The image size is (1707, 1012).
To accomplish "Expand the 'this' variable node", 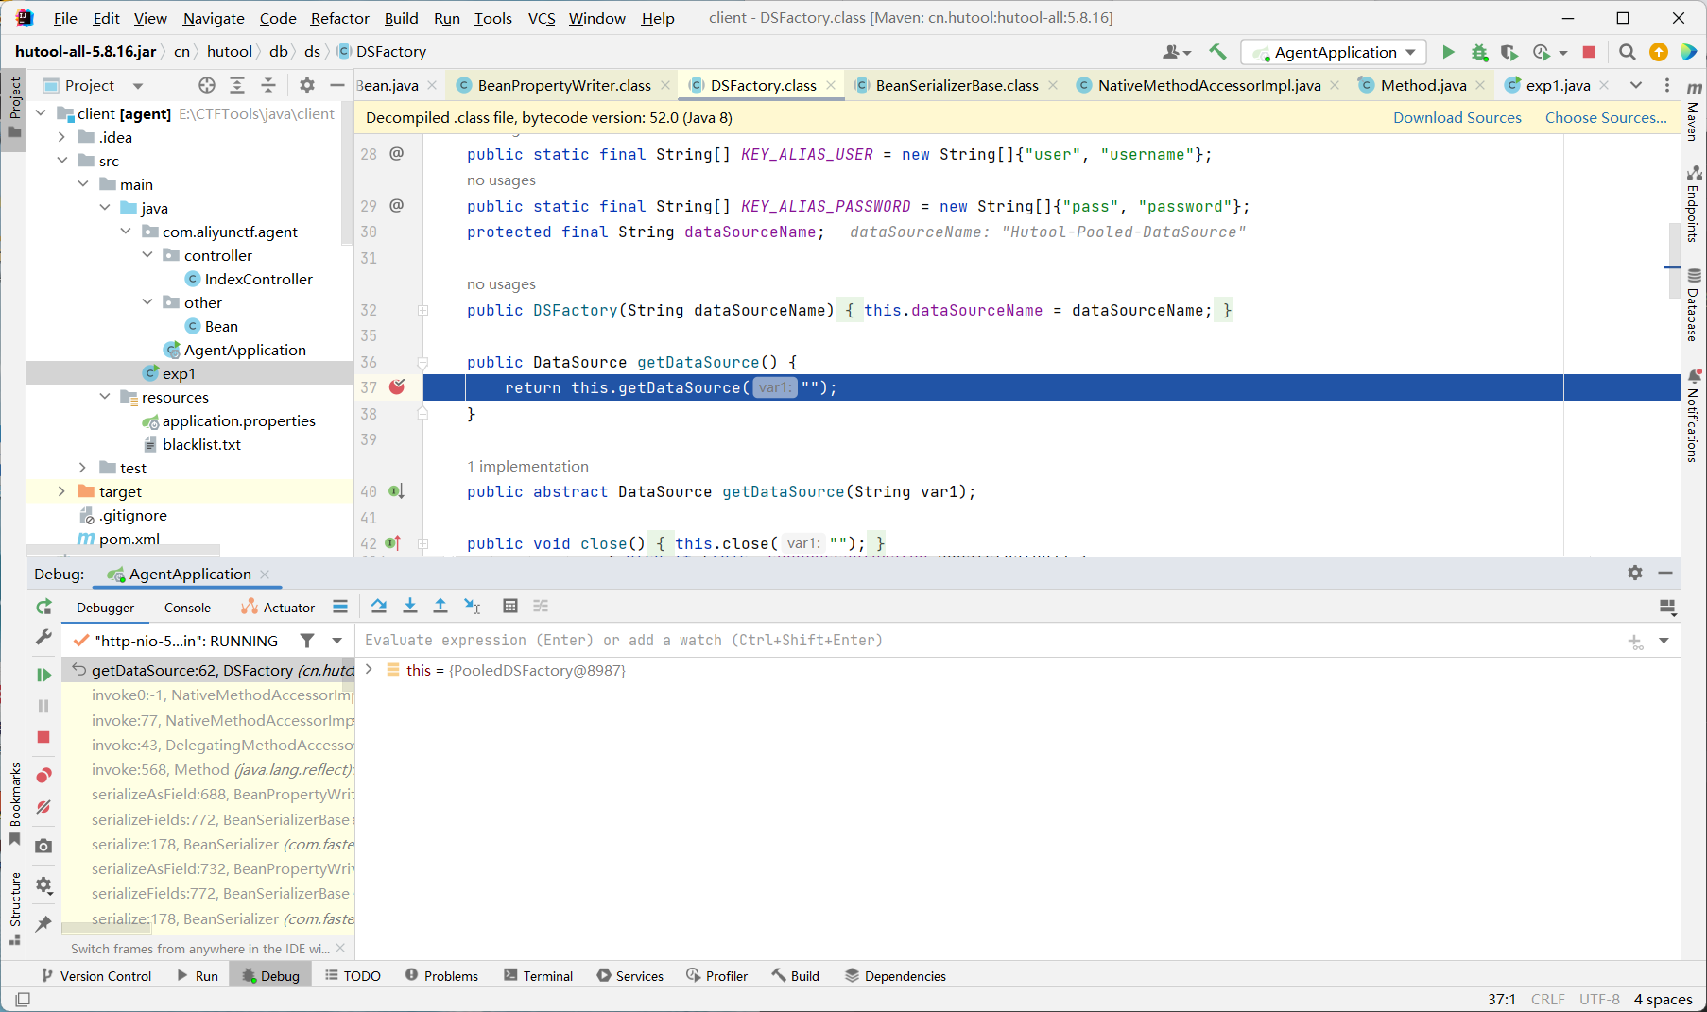I will [369, 670].
